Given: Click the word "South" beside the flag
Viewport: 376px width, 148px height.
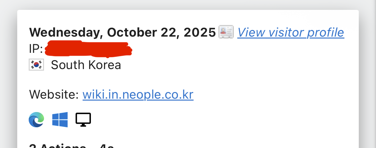Looking at the screenshot, I should click(64, 65).
